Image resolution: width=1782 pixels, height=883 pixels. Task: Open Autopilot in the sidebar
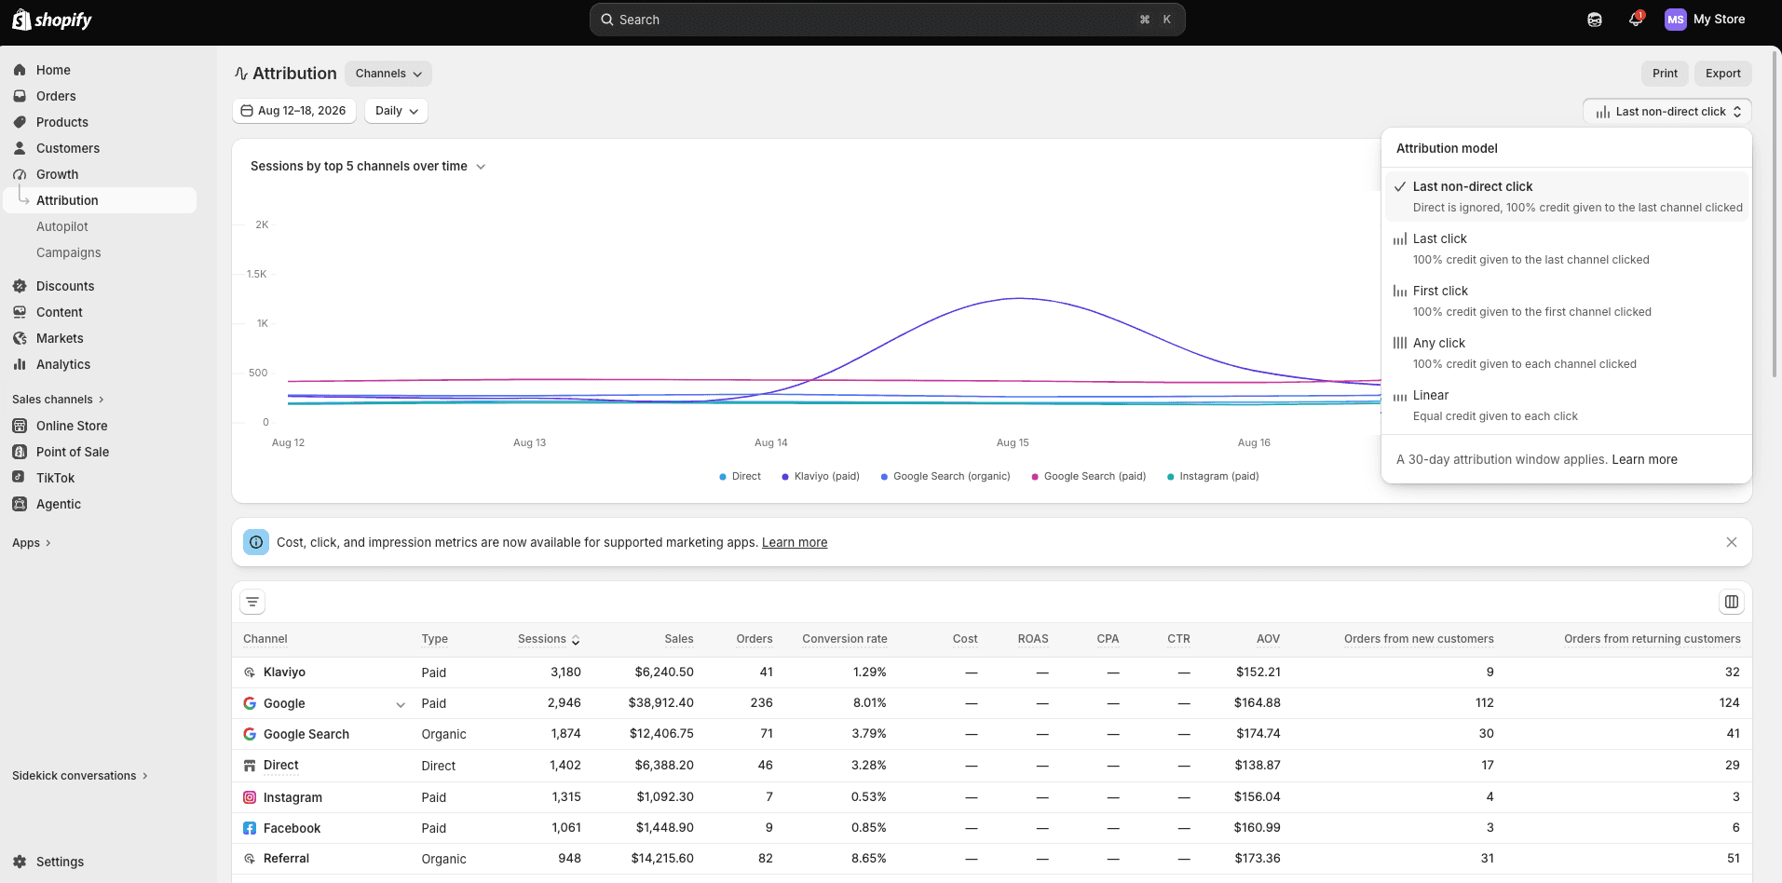[x=62, y=226]
